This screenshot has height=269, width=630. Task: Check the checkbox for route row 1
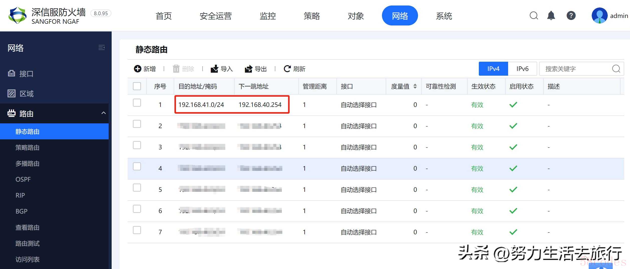click(137, 103)
